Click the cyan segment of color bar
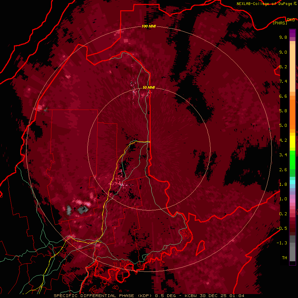Screen dimensions: 298x298 tap(292, 182)
